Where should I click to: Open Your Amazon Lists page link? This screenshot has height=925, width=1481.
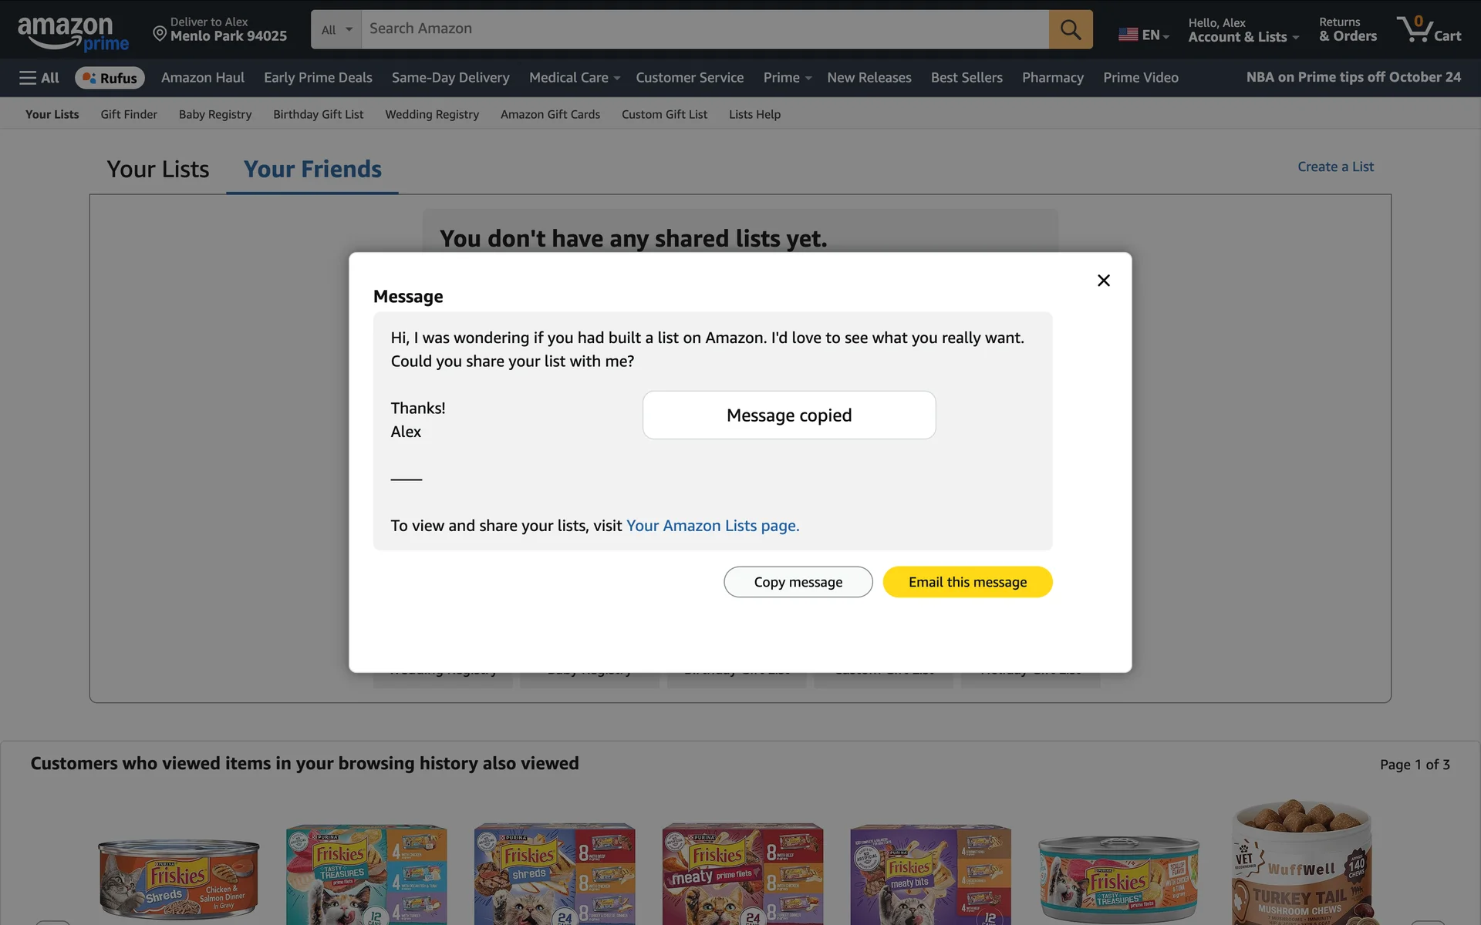click(712, 526)
